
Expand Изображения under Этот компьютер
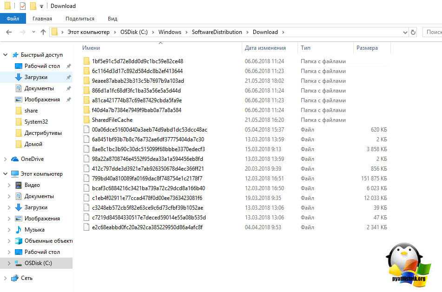9,219
